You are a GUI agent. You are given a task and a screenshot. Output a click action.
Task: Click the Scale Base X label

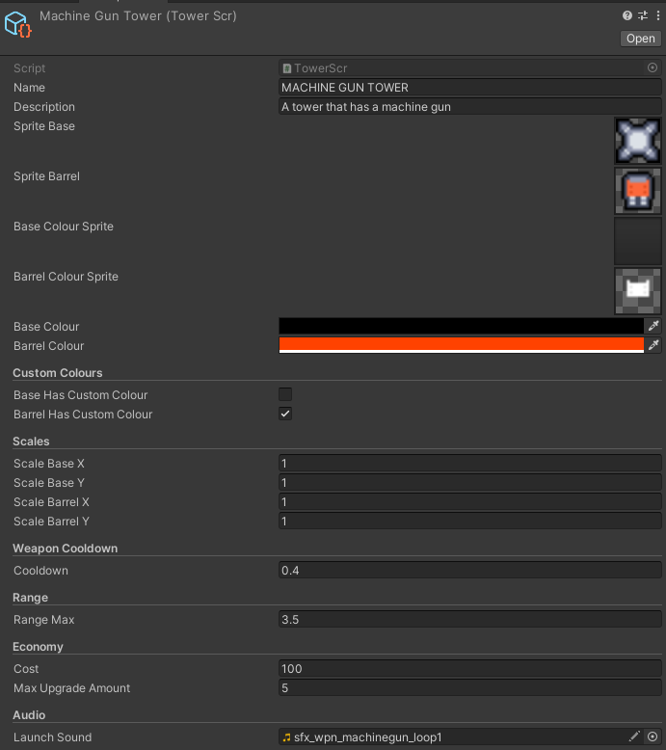tap(49, 464)
